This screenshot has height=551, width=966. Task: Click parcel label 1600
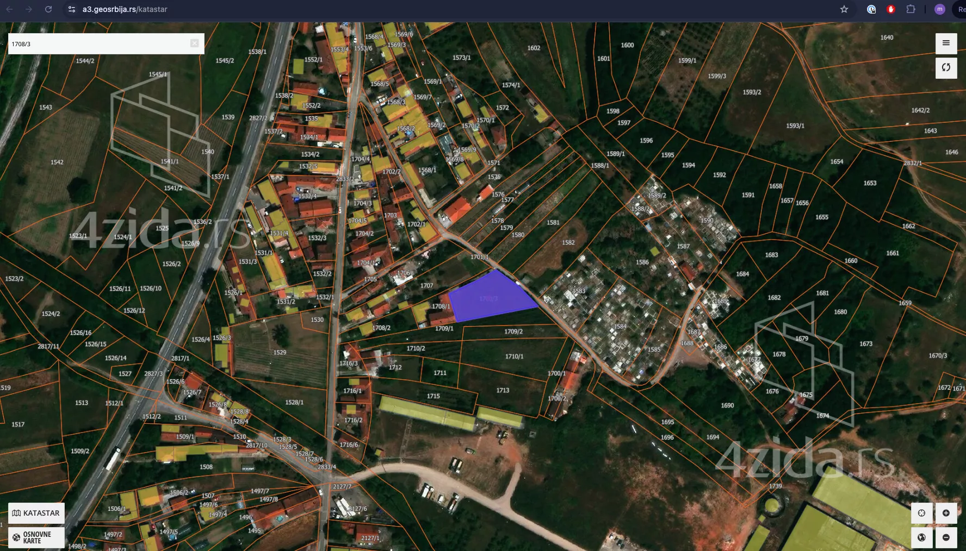point(627,45)
